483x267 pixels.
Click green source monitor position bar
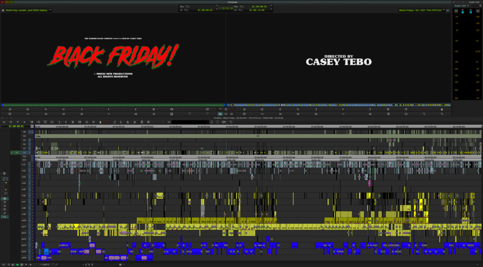[113, 105]
